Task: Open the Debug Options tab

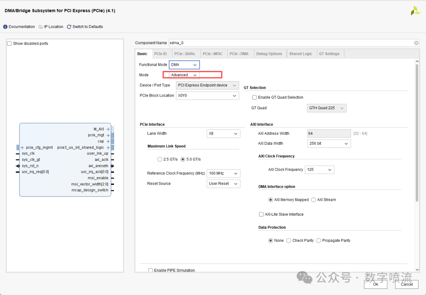Action: click(269, 54)
